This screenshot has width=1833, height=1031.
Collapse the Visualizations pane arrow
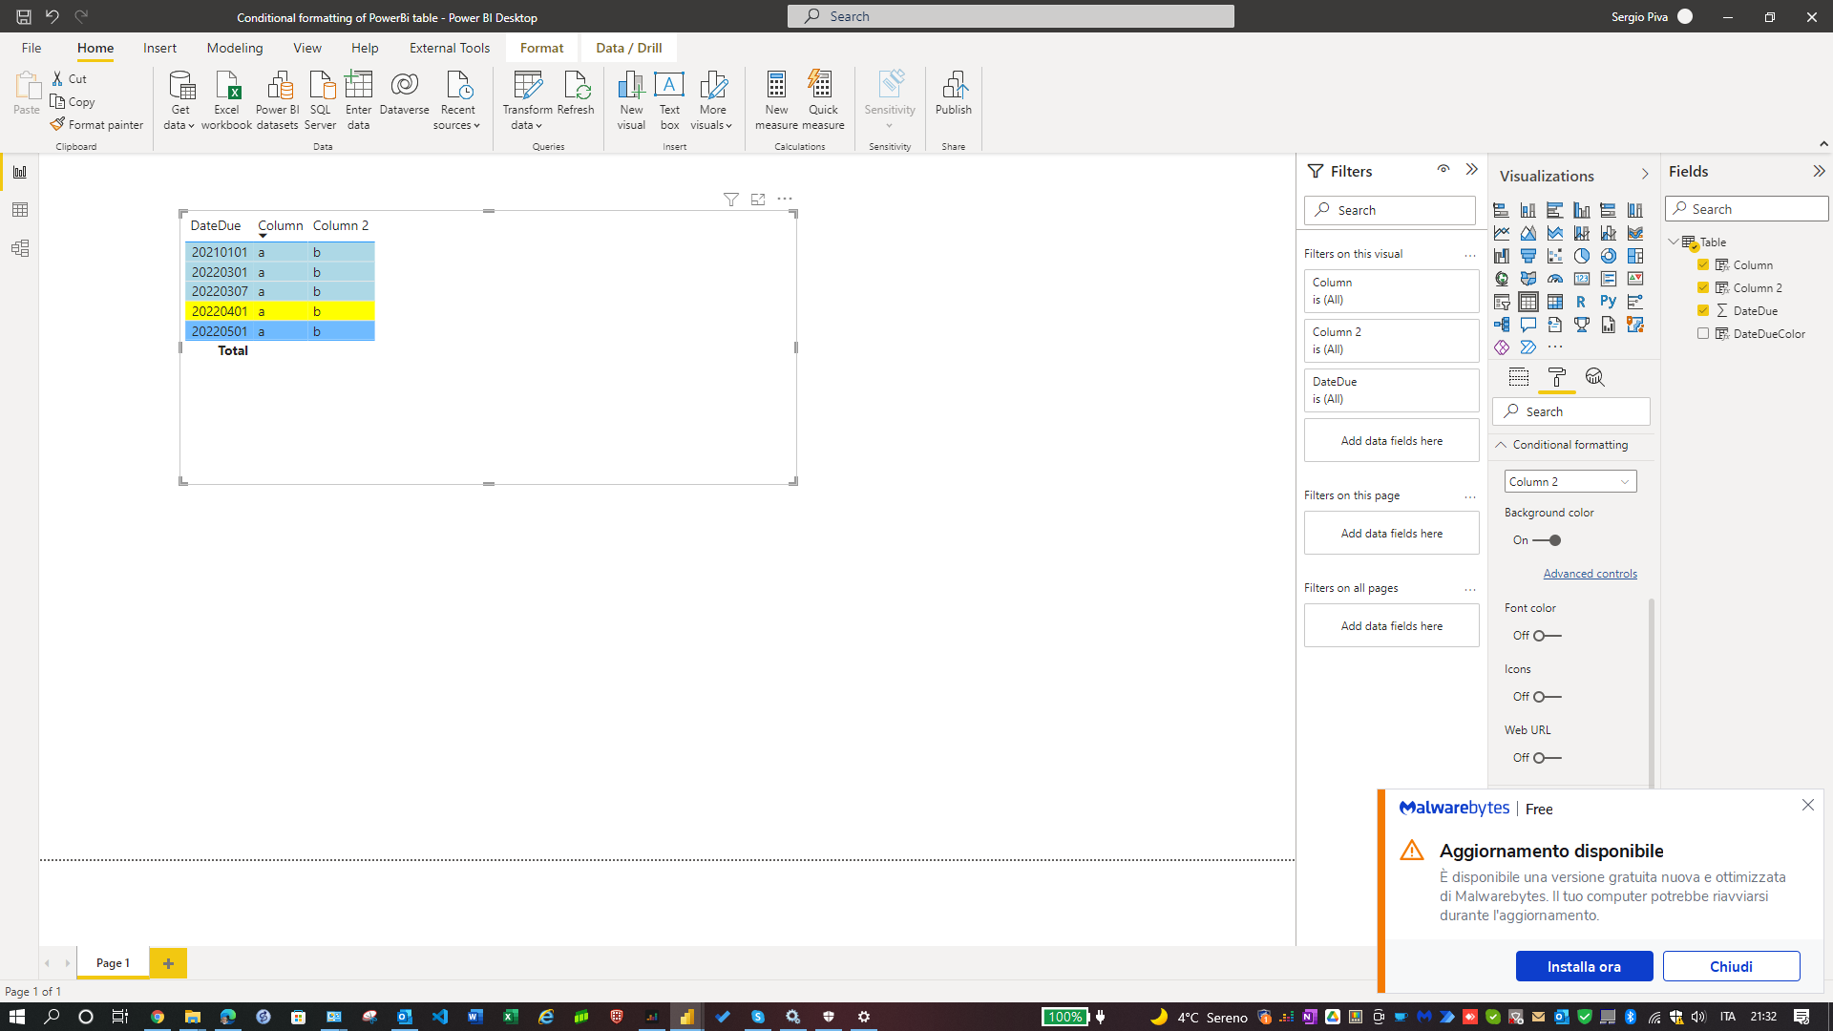click(x=1645, y=175)
